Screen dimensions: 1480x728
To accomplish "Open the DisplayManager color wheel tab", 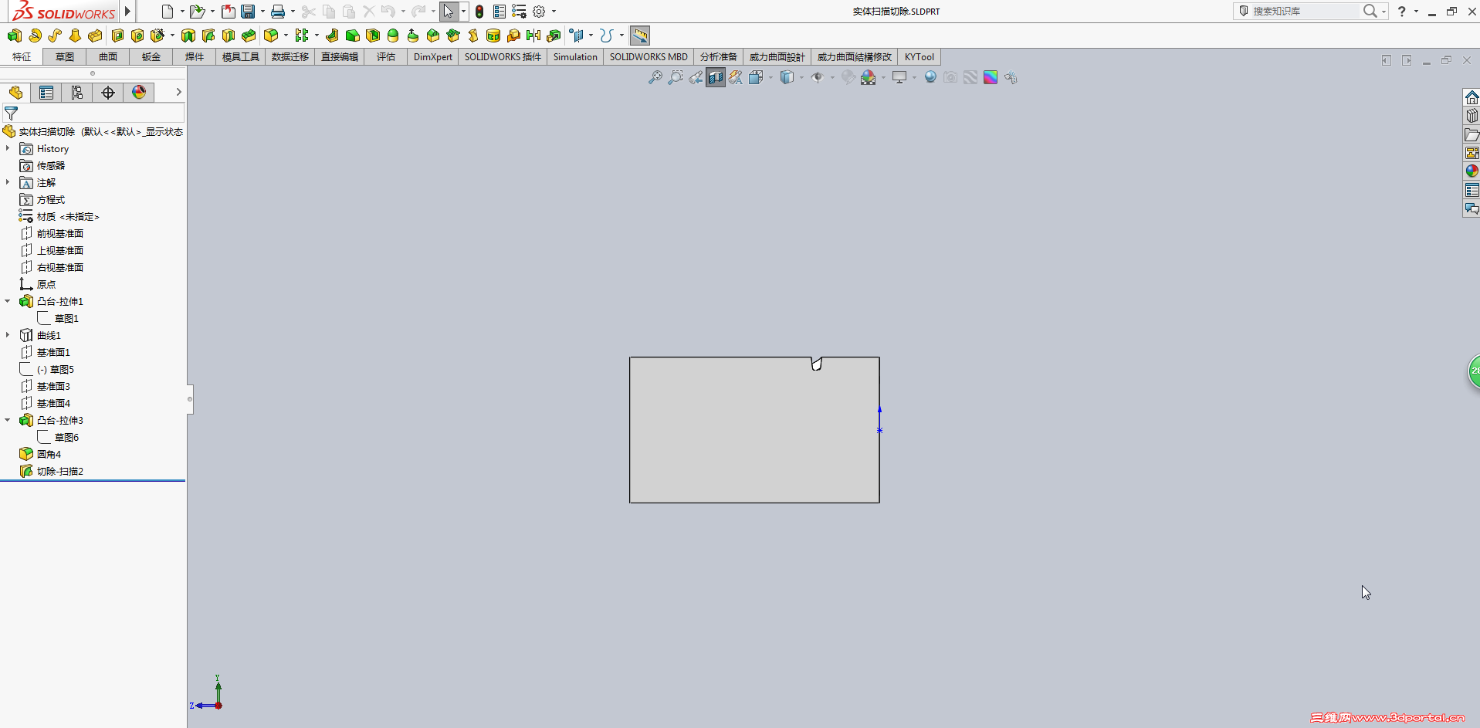I will 139,93.
